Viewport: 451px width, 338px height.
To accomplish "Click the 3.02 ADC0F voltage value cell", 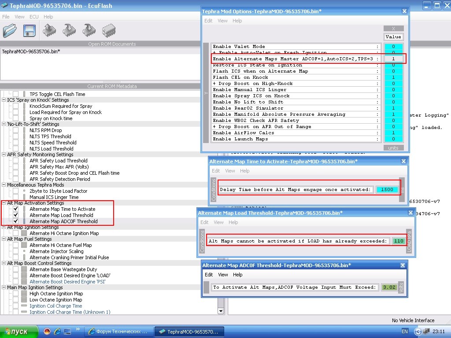I will click(389, 287).
